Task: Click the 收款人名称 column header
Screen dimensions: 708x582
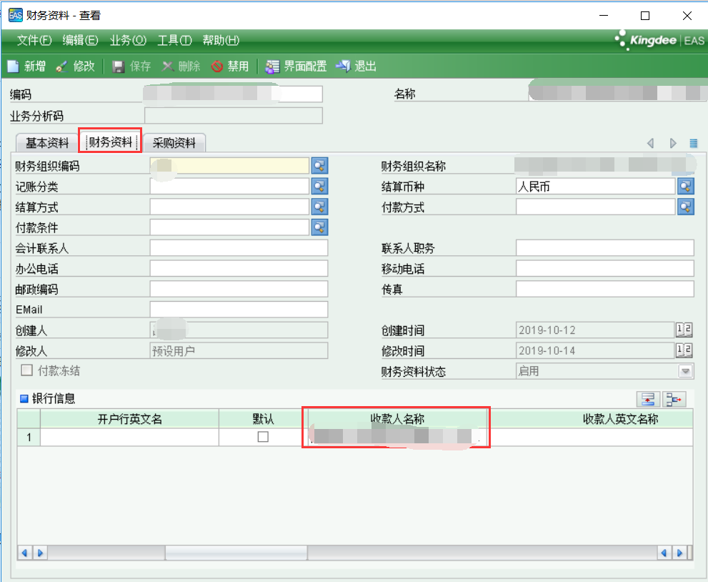Action: pos(398,419)
